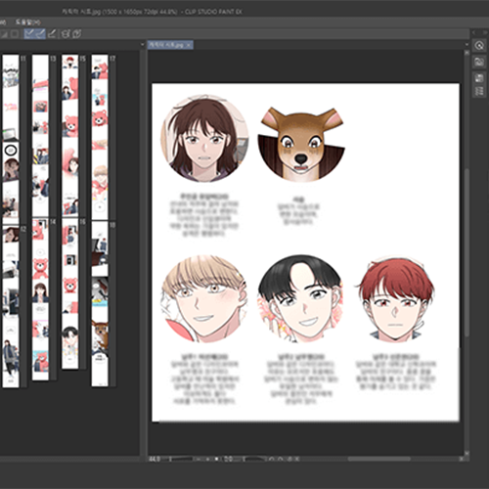
Task: Click the zoom percentage field at canvas bottom
Action: (x=155, y=459)
